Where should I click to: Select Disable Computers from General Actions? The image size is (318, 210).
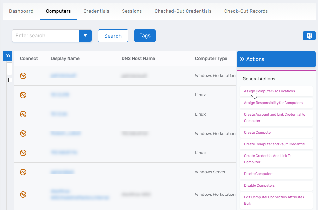tap(259, 185)
